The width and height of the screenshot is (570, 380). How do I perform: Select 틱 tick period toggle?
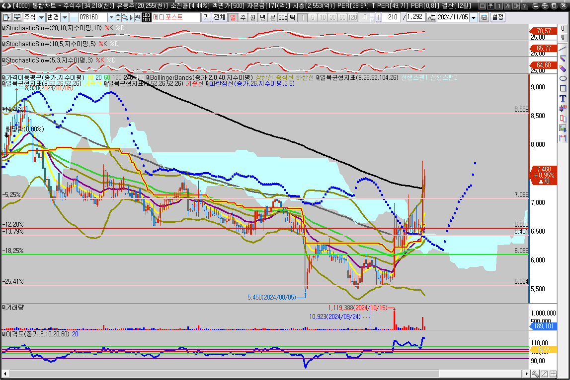point(292,17)
